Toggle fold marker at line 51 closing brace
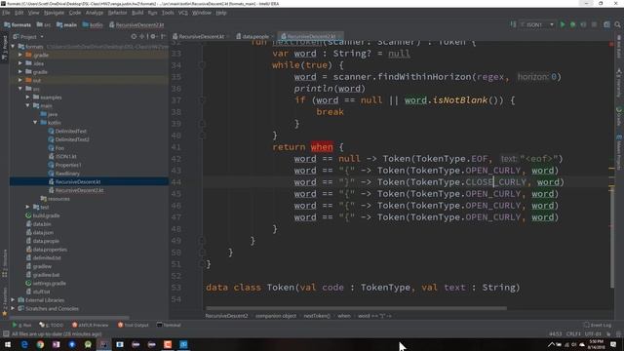Viewport: 624px width, 351px height. click(202, 264)
